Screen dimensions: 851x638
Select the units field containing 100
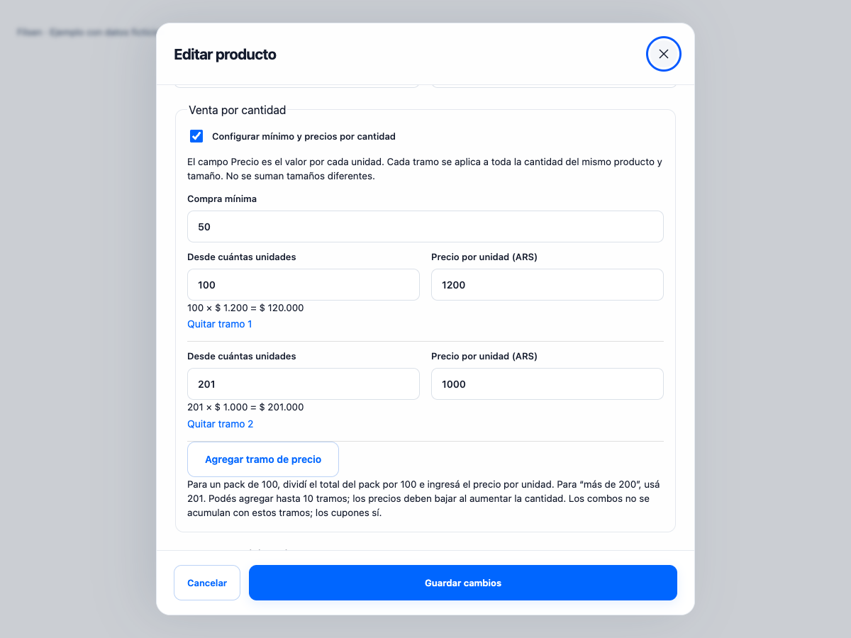click(304, 284)
